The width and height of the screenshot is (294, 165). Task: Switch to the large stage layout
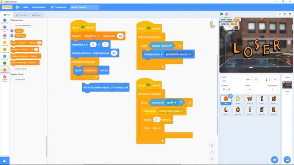pos(284,14)
